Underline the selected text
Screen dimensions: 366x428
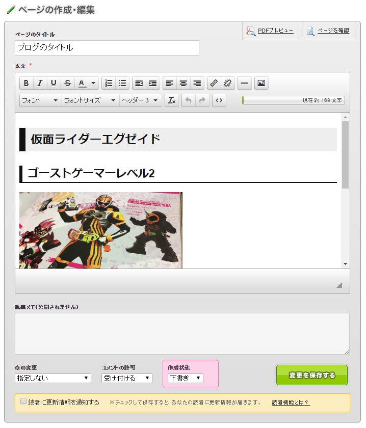click(x=54, y=83)
